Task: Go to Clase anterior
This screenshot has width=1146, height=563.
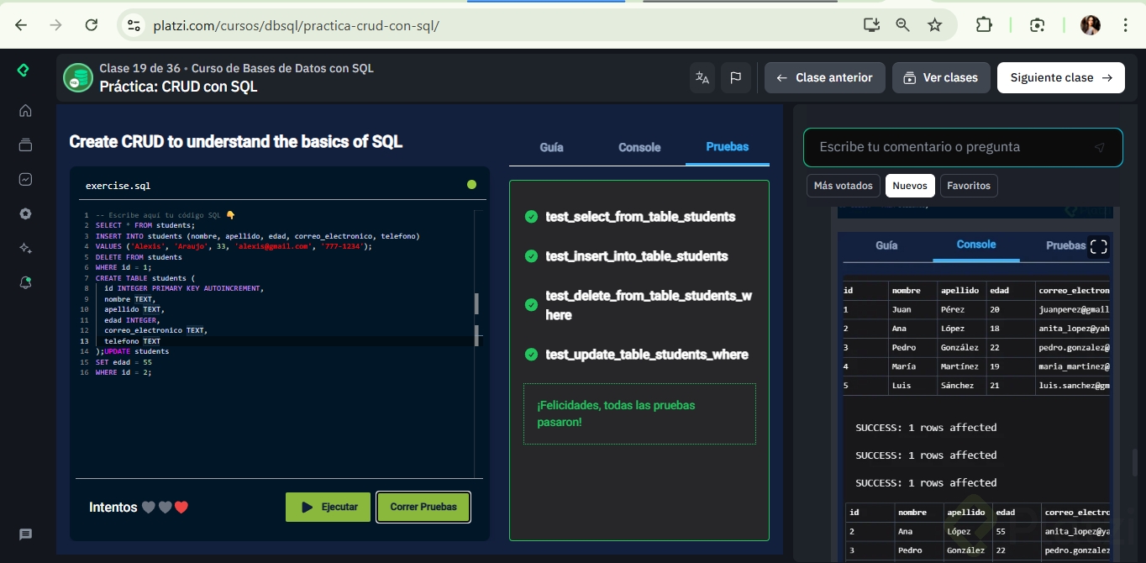Action: (x=824, y=77)
